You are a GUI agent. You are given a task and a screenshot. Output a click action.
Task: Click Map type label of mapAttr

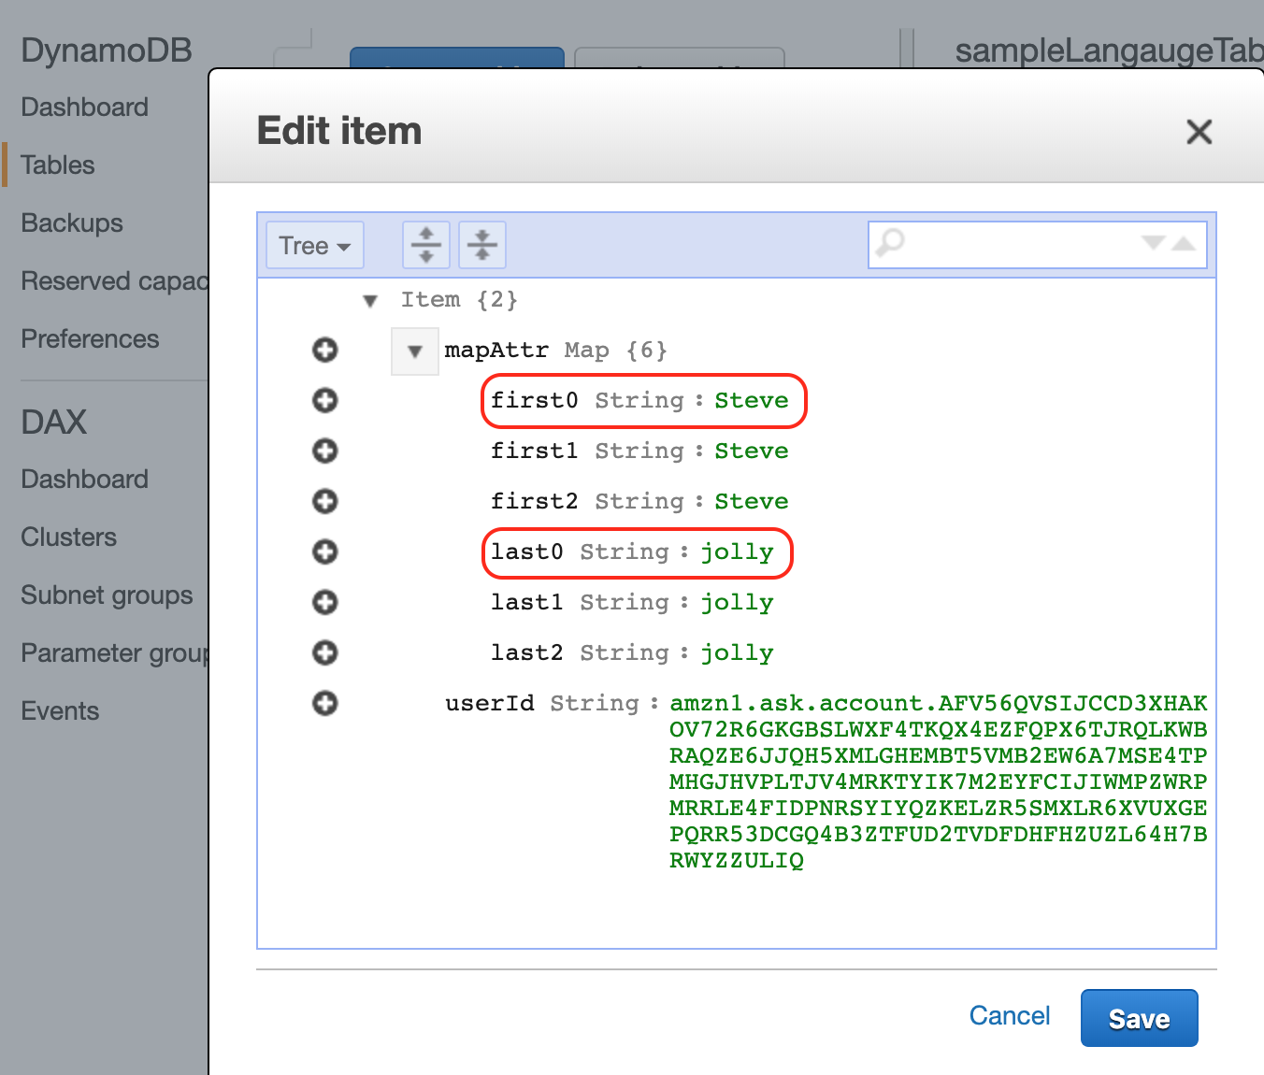[587, 351]
